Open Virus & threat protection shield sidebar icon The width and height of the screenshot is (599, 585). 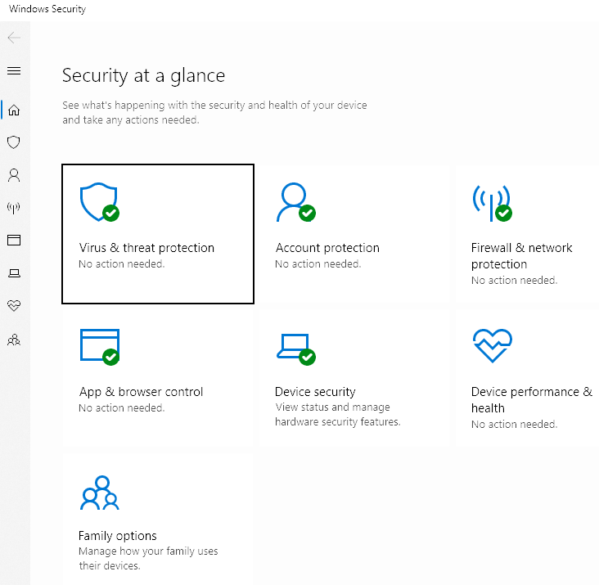[14, 142]
